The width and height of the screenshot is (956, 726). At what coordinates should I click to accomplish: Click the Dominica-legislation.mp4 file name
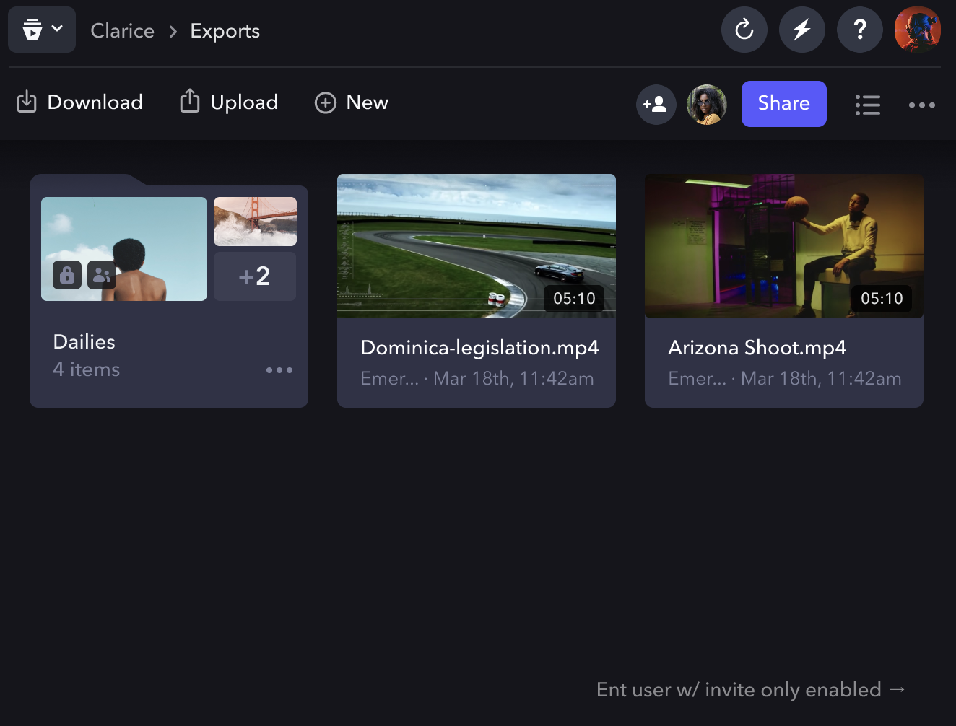[479, 348]
